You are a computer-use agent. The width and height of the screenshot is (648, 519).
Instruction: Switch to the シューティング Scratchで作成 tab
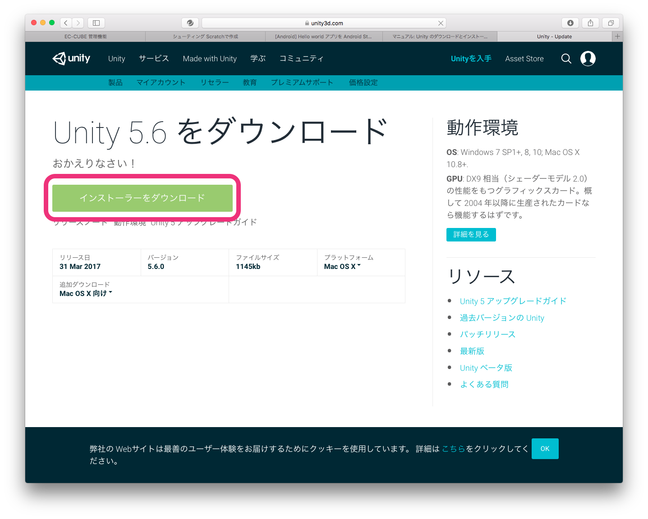pyautogui.click(x=205, y=36)
